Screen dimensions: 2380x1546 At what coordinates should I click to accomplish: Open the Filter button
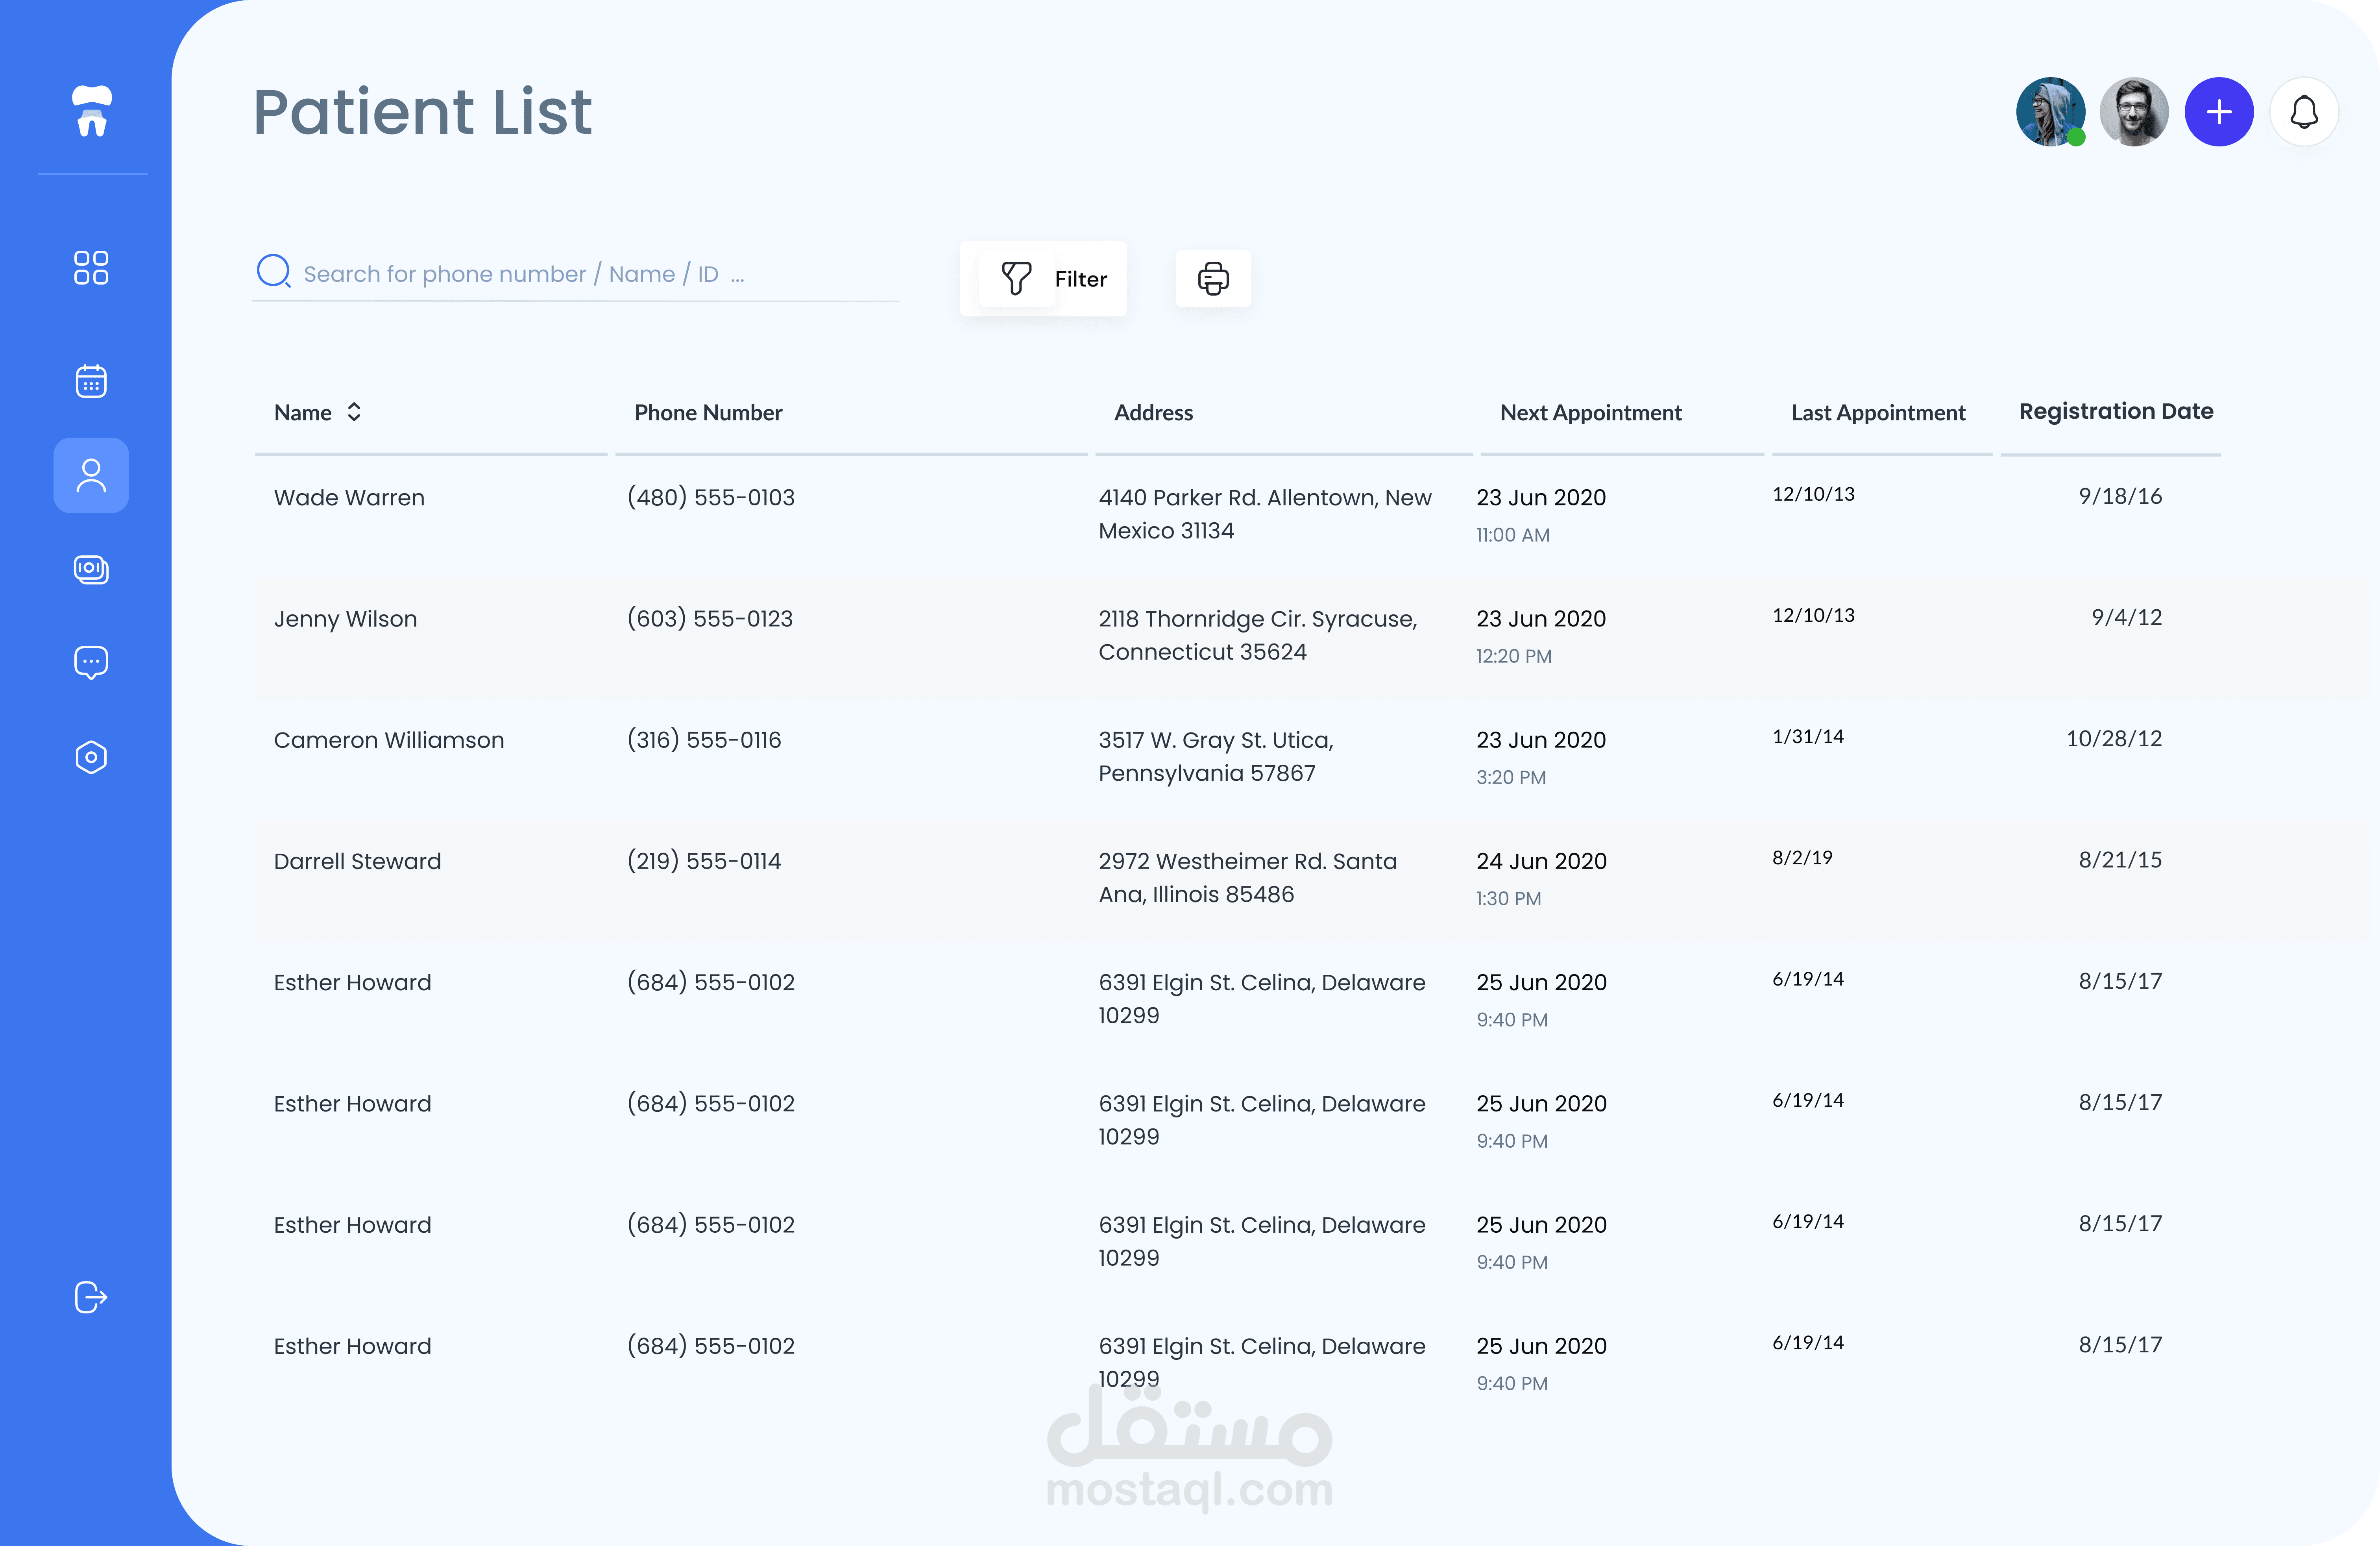(x=1043, y=279)
